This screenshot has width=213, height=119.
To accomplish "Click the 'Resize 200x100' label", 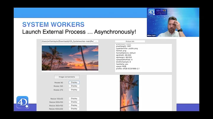I will tap(56, 102).
